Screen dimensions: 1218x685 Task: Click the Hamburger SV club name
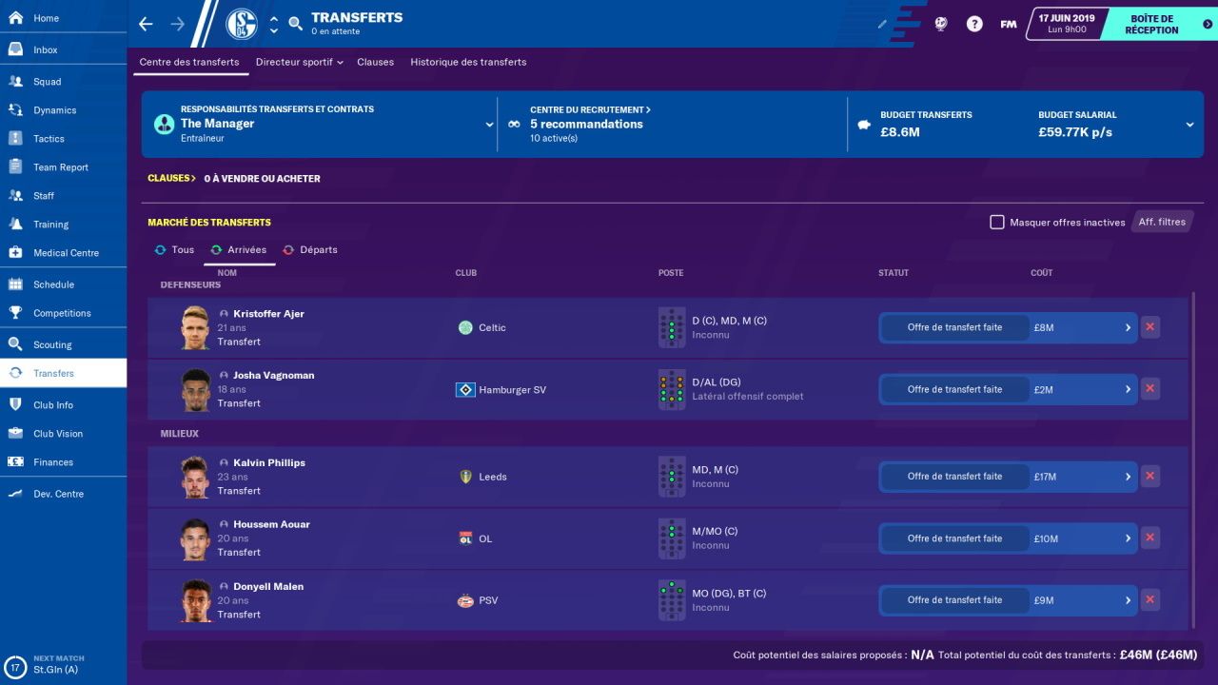512,390
